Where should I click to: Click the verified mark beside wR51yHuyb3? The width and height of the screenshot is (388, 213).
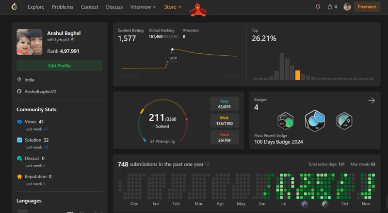[x=72, y=39]
